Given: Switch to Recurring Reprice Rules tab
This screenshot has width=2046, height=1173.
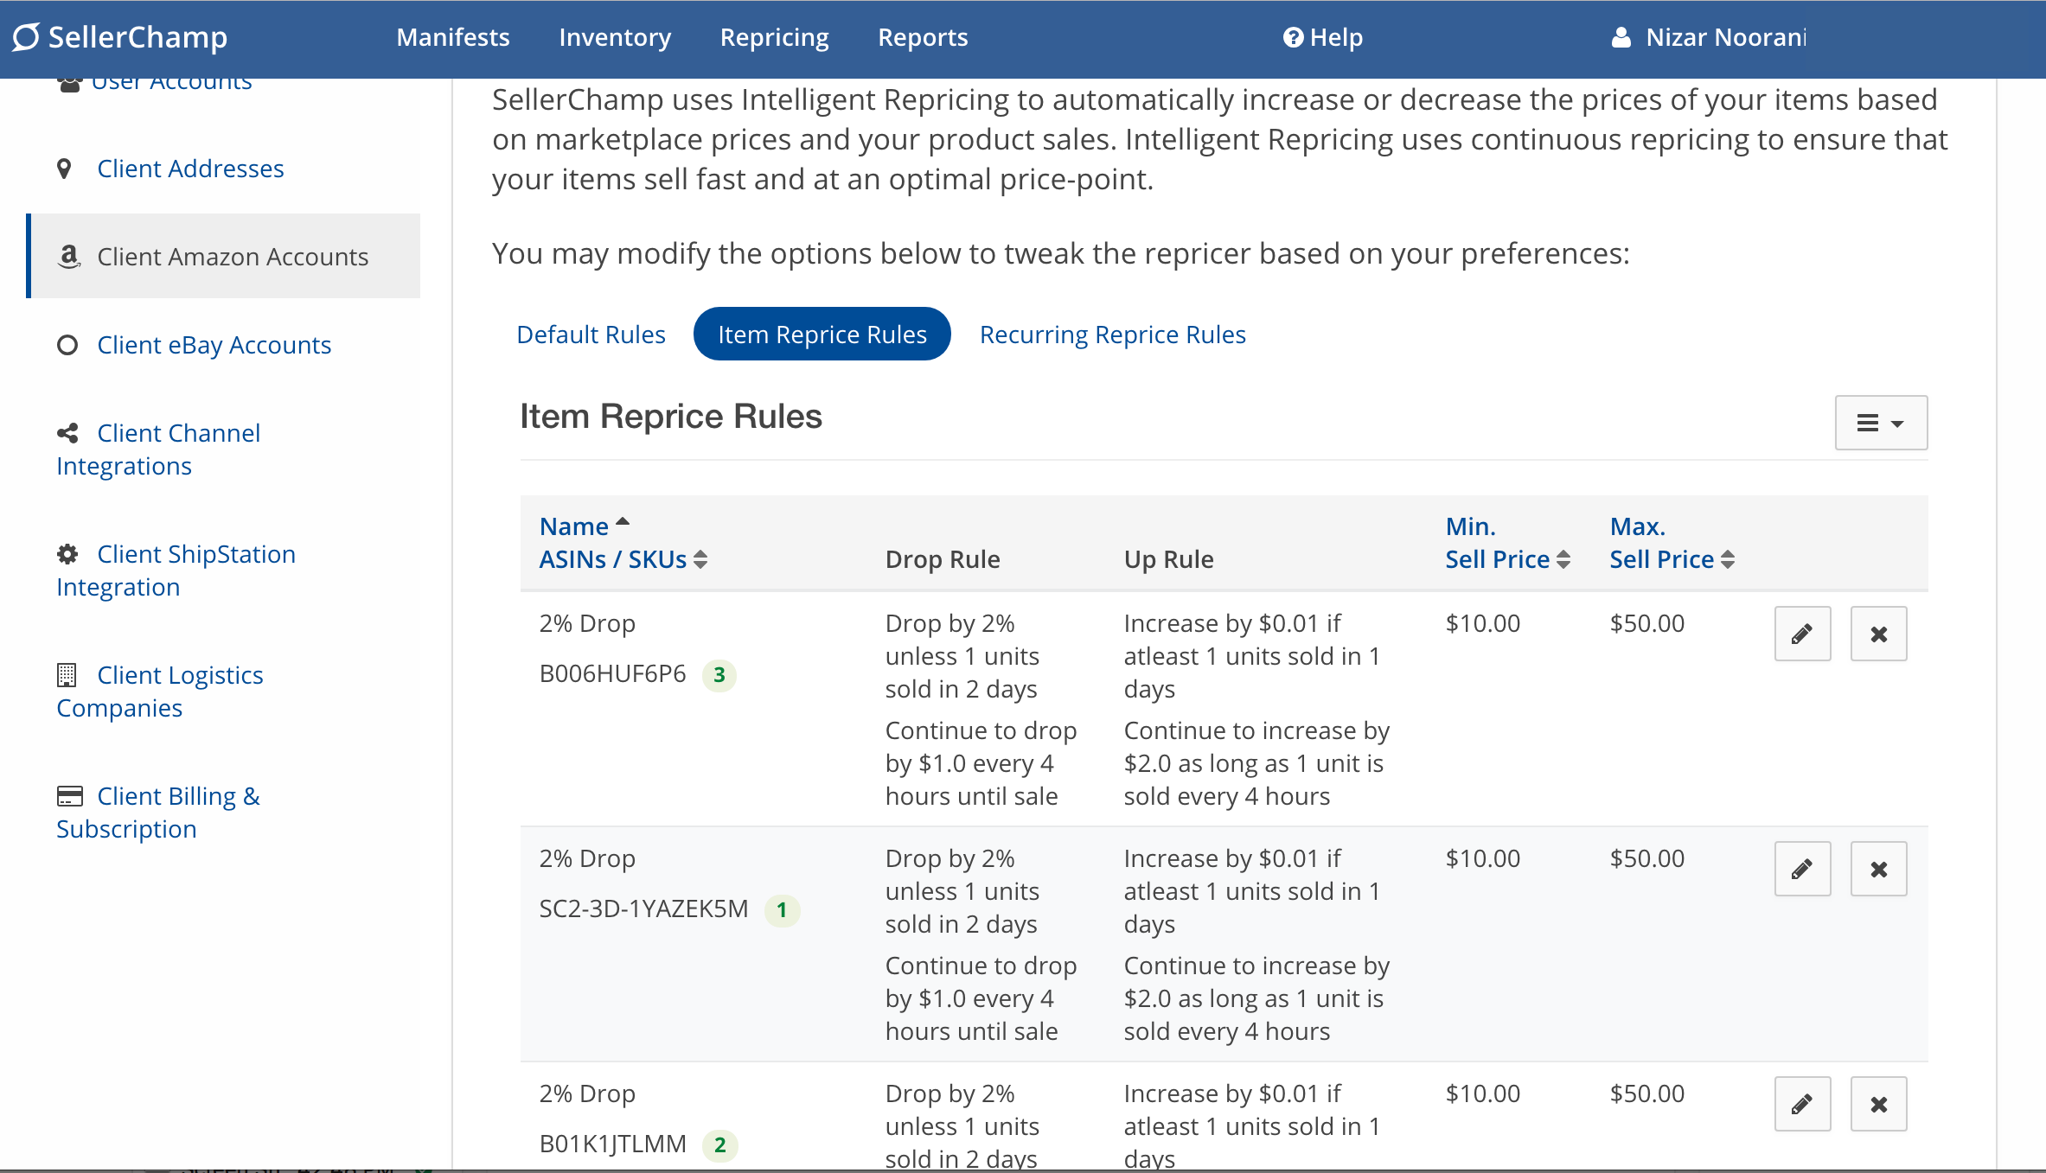Looking at the screenshot, I should coord(1112,335).
